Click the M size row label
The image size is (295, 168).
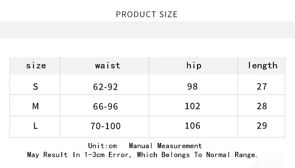[35, 106]
